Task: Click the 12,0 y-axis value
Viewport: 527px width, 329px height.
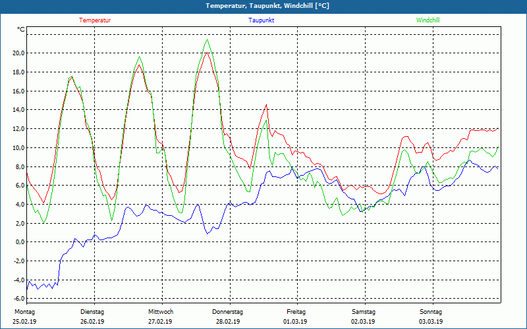Action: point(18,129)
